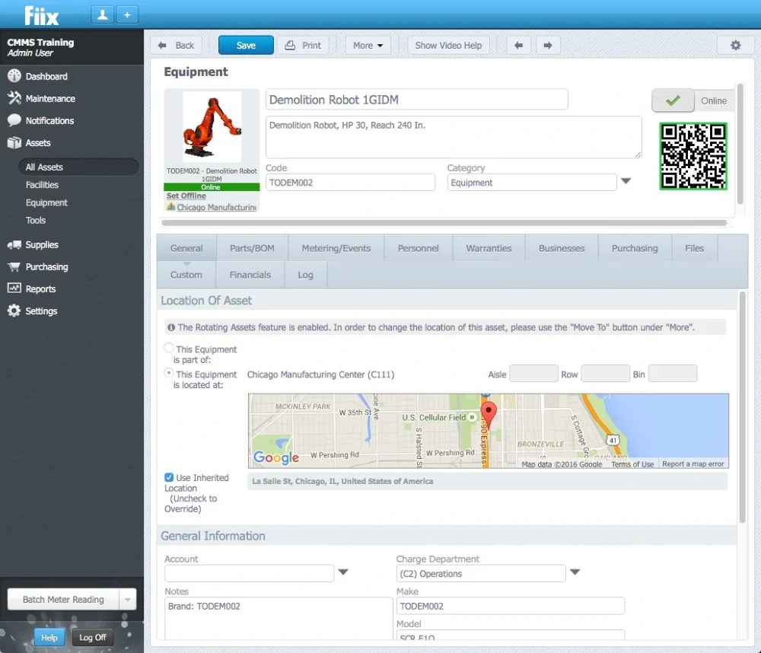
Task: Select 'This Equipment is part of' radio
Action: click(x=169, y=348)
